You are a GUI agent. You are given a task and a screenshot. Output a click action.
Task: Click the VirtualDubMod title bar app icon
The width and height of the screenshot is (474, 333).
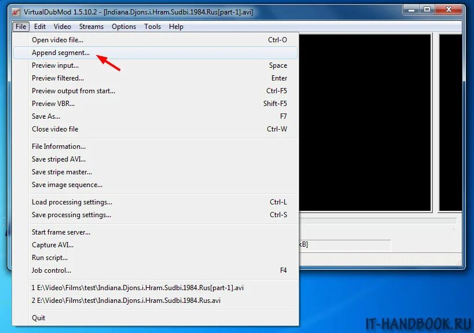(16, 12)
